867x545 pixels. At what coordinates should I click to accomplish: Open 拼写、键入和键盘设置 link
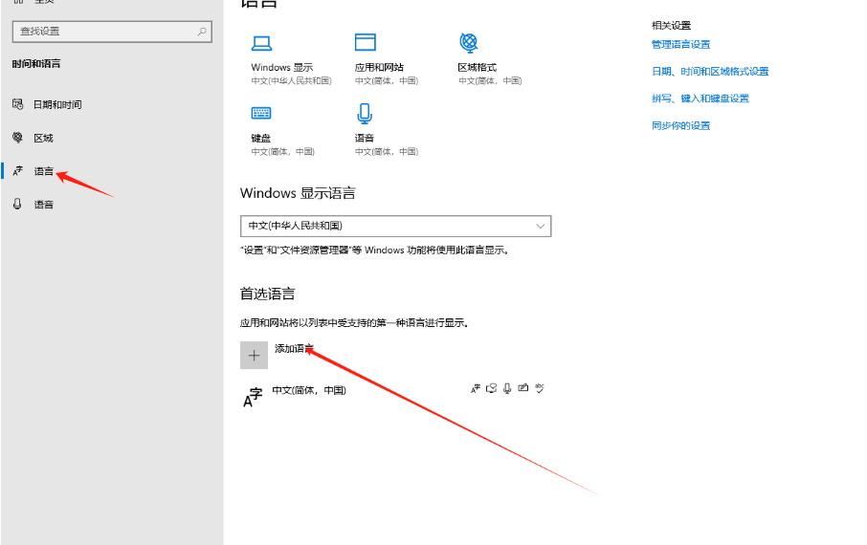(x=700, y=98)
